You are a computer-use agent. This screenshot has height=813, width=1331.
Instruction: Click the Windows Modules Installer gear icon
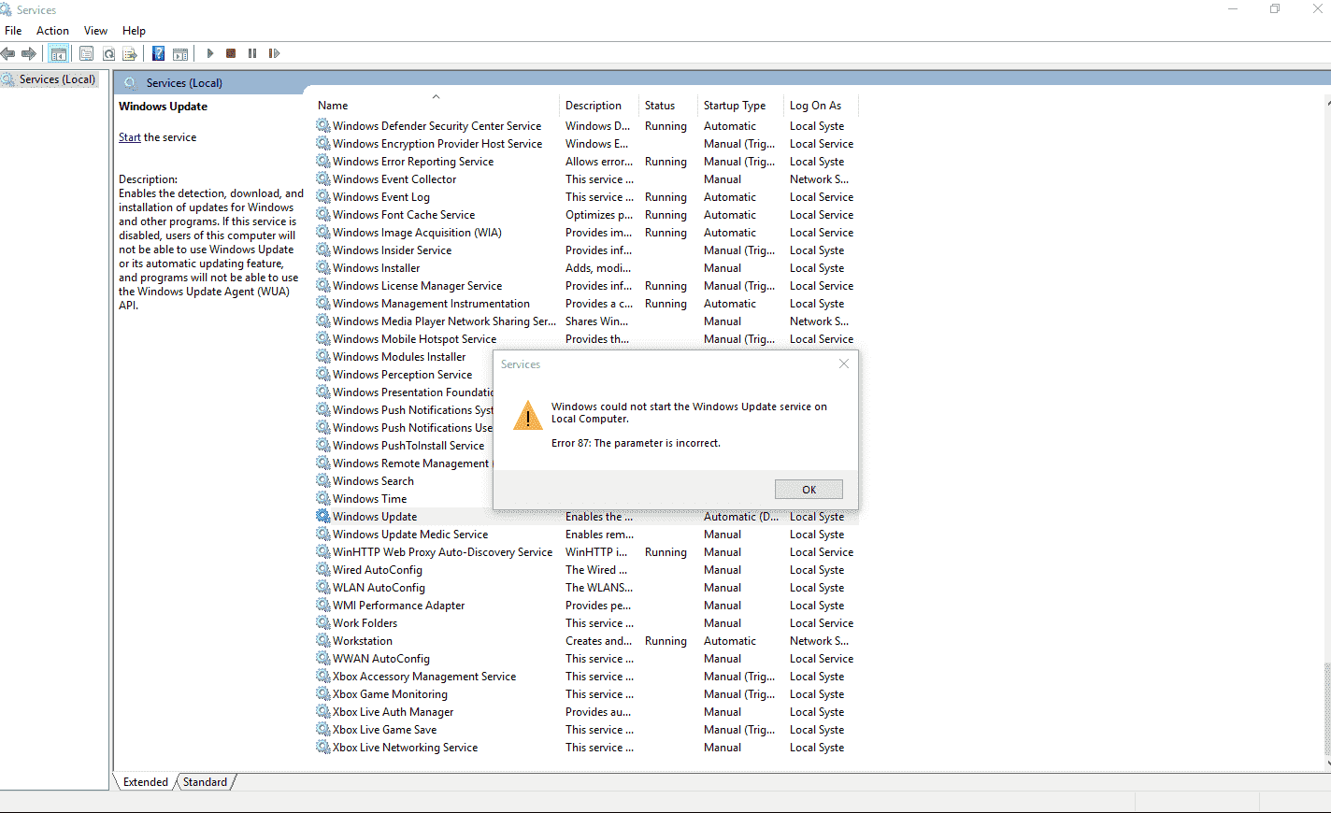pos(323,357)
